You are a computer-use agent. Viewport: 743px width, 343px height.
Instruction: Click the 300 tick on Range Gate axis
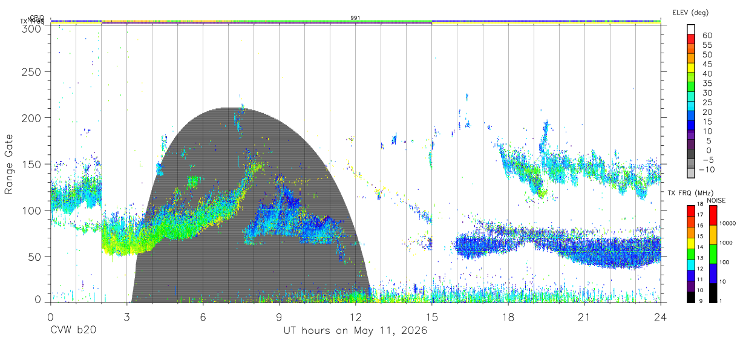pyautogui.click(x=32, y=28)
